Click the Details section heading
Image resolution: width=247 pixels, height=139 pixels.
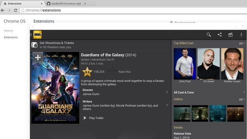coord(178,127)
